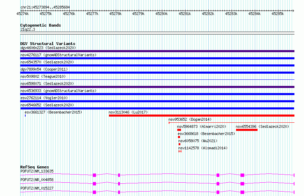Open the dgv4606n223 (Sedlazeck2020) label
Viewport: 304px width, 196px height.
tap(48, 48)
